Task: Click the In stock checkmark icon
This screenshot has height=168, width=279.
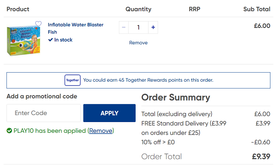Action: [x=51, y=40]
